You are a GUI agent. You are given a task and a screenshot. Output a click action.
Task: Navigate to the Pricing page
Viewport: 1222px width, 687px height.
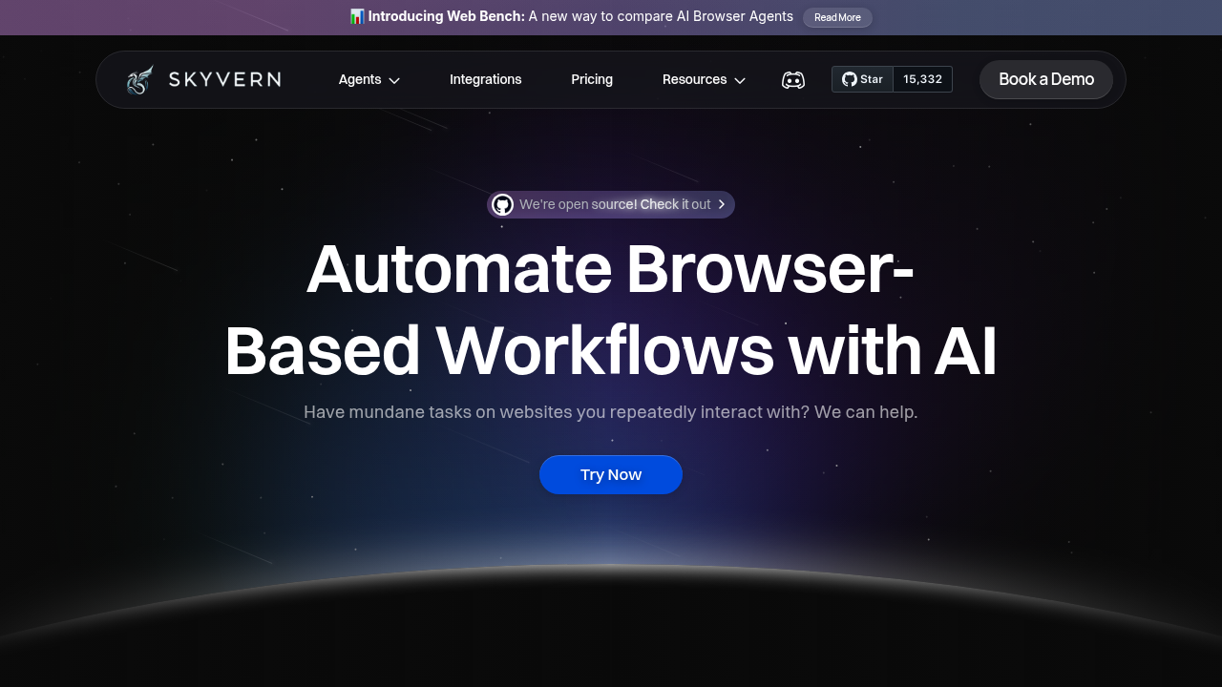point(592,80)
